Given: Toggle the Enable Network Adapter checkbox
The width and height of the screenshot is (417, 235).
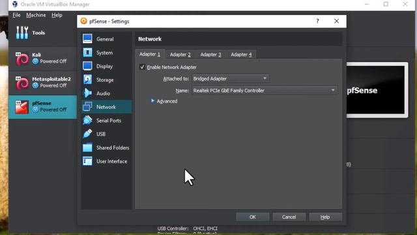Looking at the screenshot, I should 142,67.
